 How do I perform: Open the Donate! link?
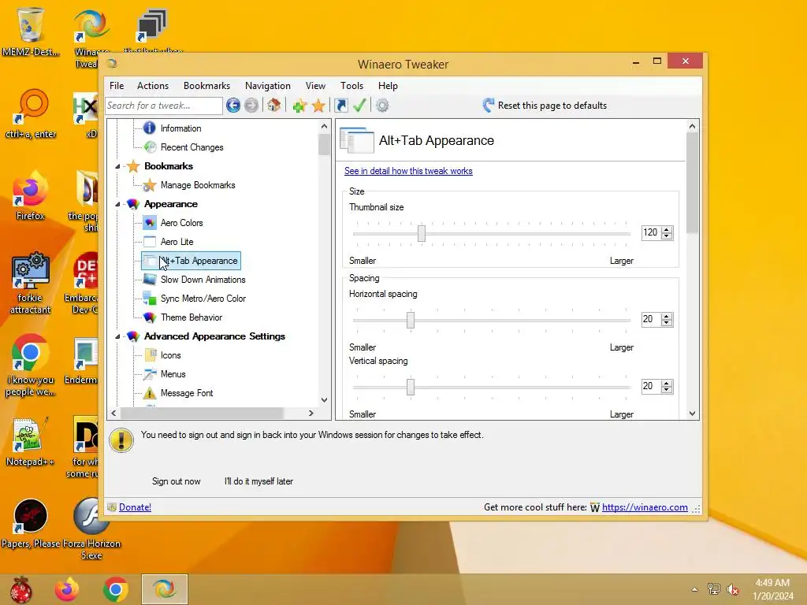click(x=135, y=507)
